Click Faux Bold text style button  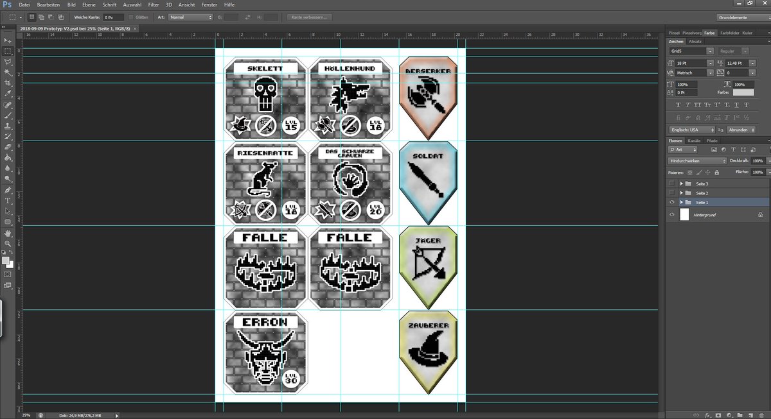pos(678,104)
